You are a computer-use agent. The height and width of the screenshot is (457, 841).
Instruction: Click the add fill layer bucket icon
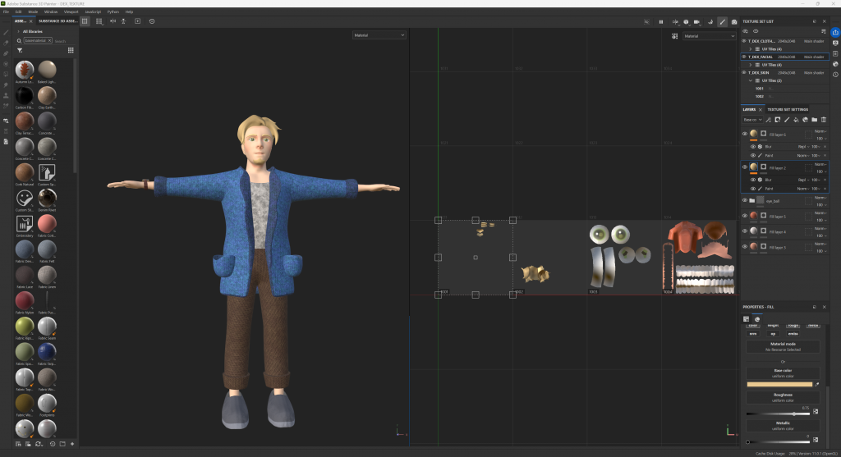point(795,120)
